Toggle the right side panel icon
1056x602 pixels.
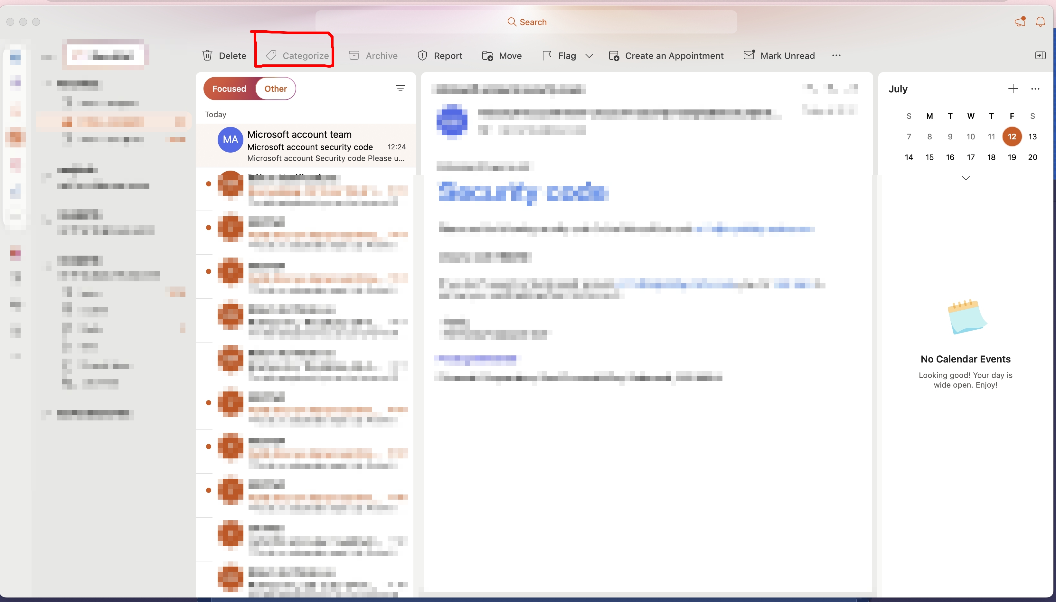click(x=1040, y=55)
